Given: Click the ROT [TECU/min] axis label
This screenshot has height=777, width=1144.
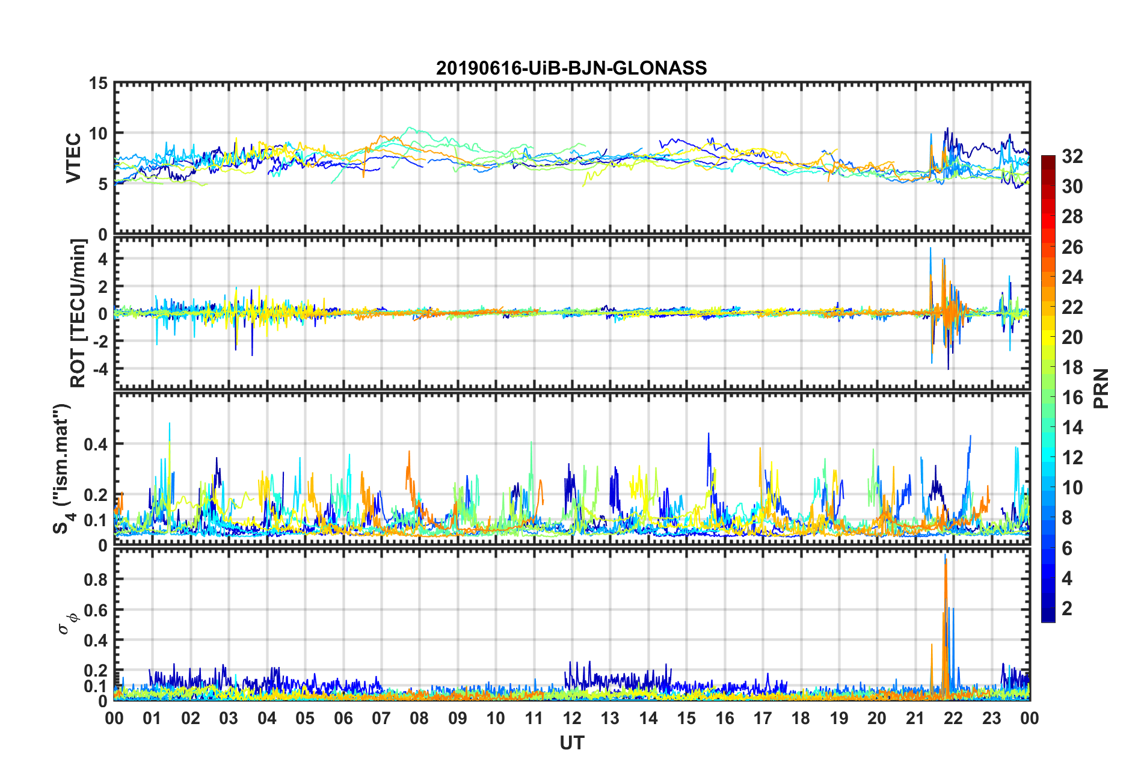Looking at the screenshot, I should 78,313.
